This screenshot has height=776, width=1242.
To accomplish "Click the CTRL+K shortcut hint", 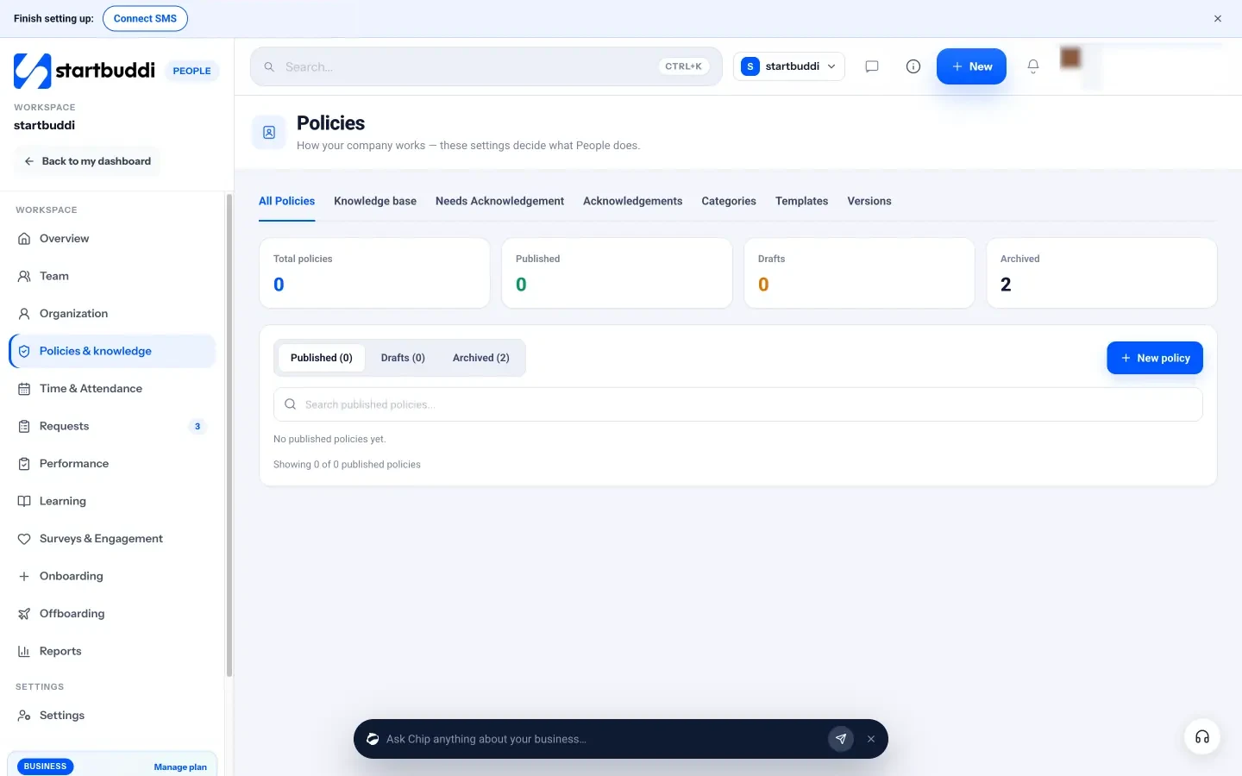I will (684, 66).
